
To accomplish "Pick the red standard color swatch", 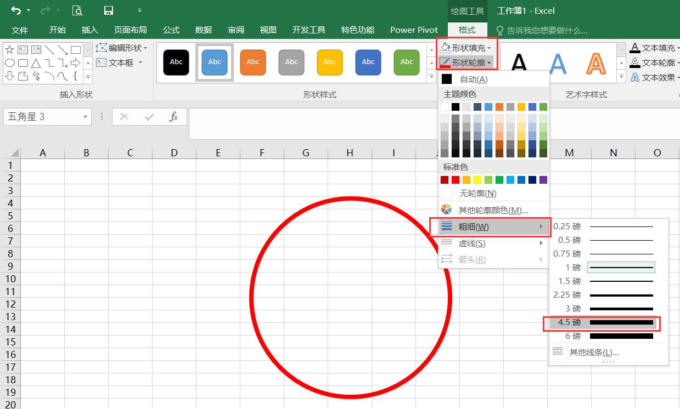I will [454, 179].
